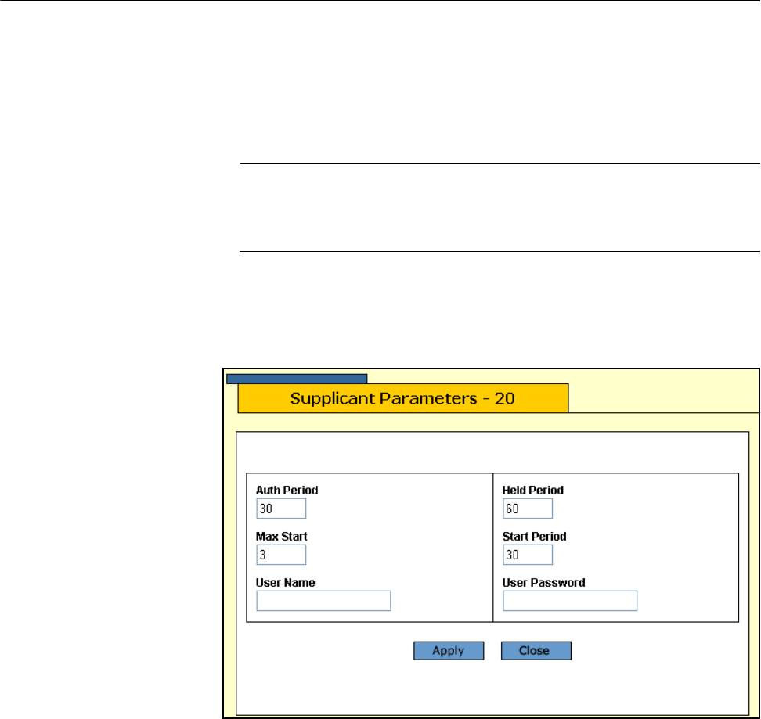Screen dimensions: 761x719
Task: Click the User Name label
Action: (285, 582)
